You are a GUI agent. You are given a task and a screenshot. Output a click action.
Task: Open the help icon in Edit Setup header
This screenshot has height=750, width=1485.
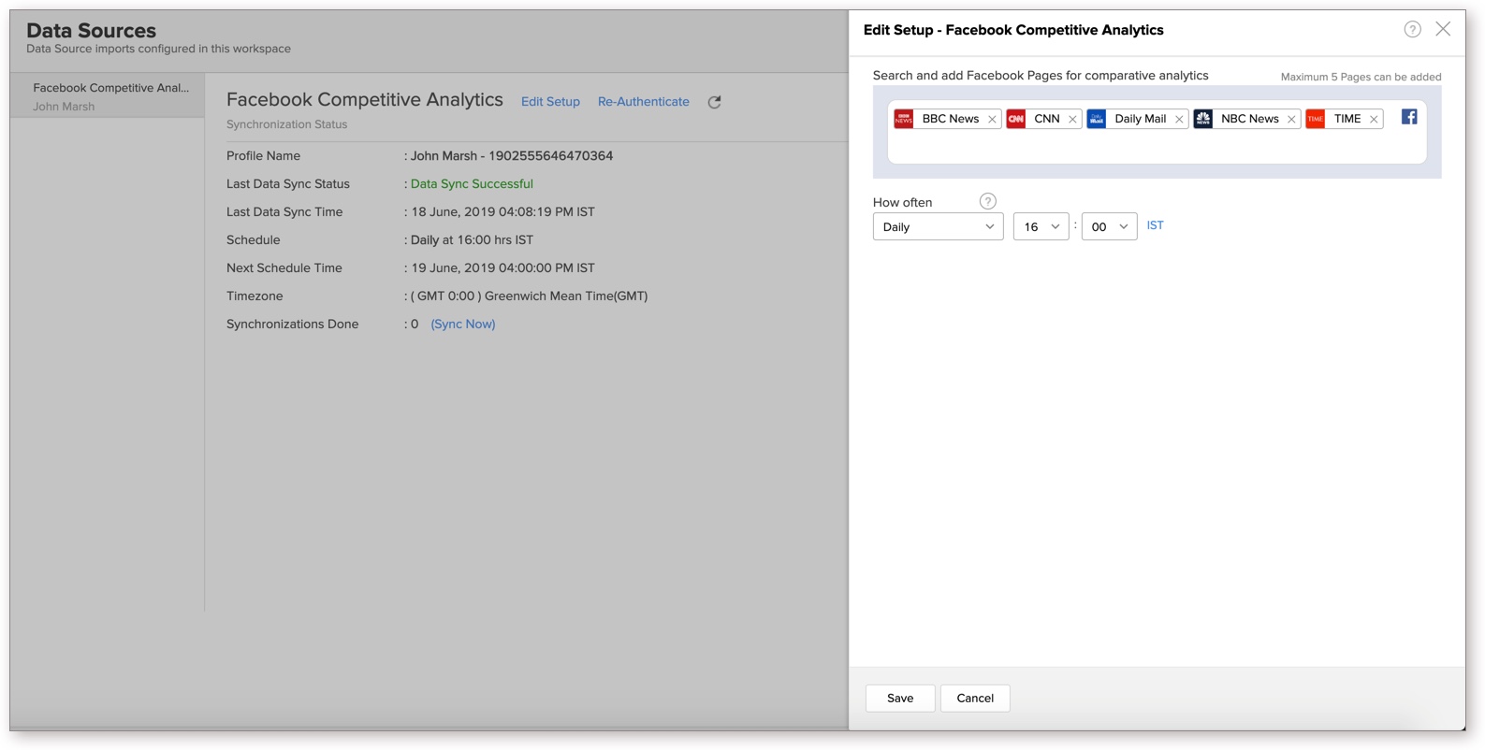coord(1412,30)
